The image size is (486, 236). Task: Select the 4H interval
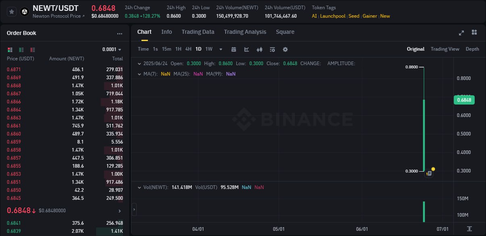point(188,49)
